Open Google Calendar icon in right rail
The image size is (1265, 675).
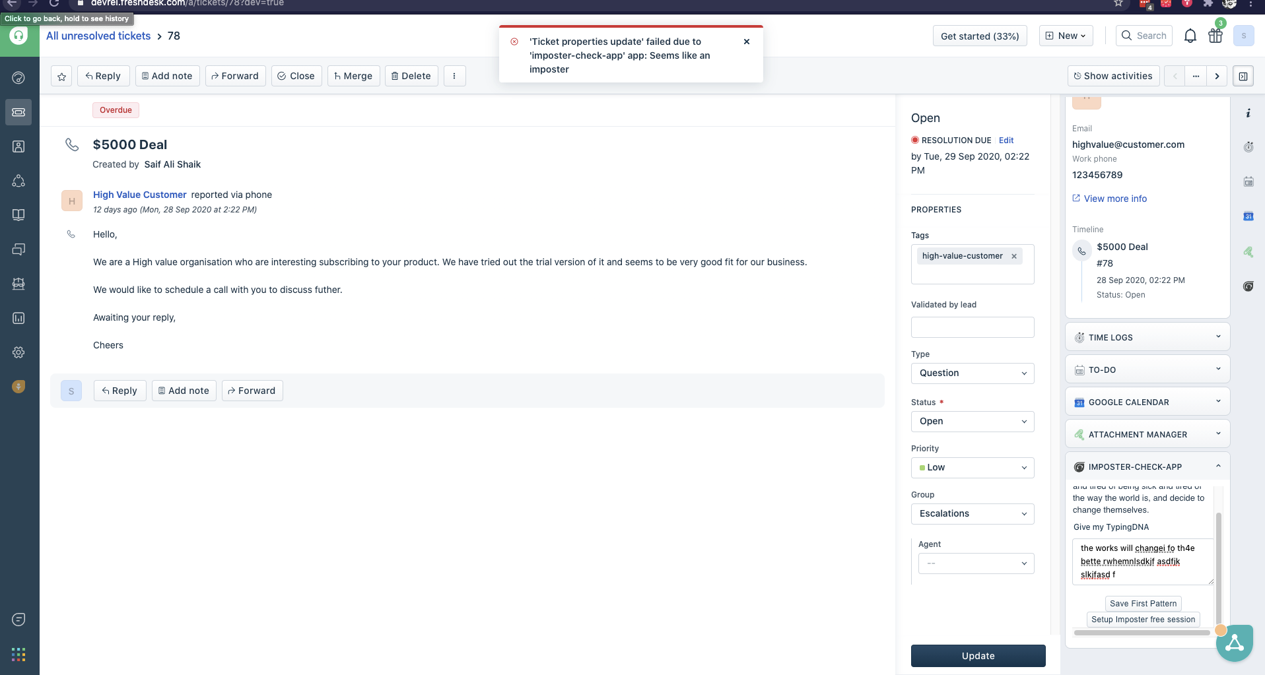tap(1248, 216)
